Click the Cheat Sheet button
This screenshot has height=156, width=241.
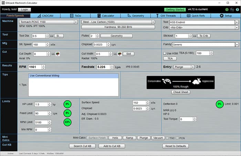click(181, 92)
